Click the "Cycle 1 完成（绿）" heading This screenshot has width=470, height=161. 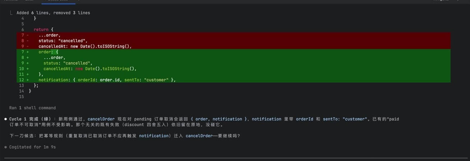point(31,119)
